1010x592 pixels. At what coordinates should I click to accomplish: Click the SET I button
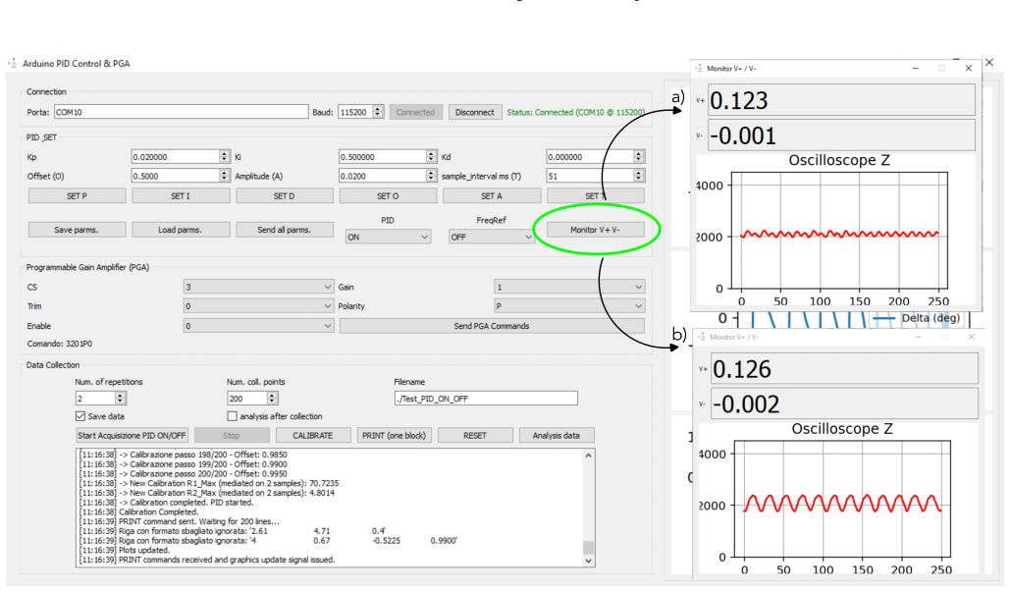[181, 195]
